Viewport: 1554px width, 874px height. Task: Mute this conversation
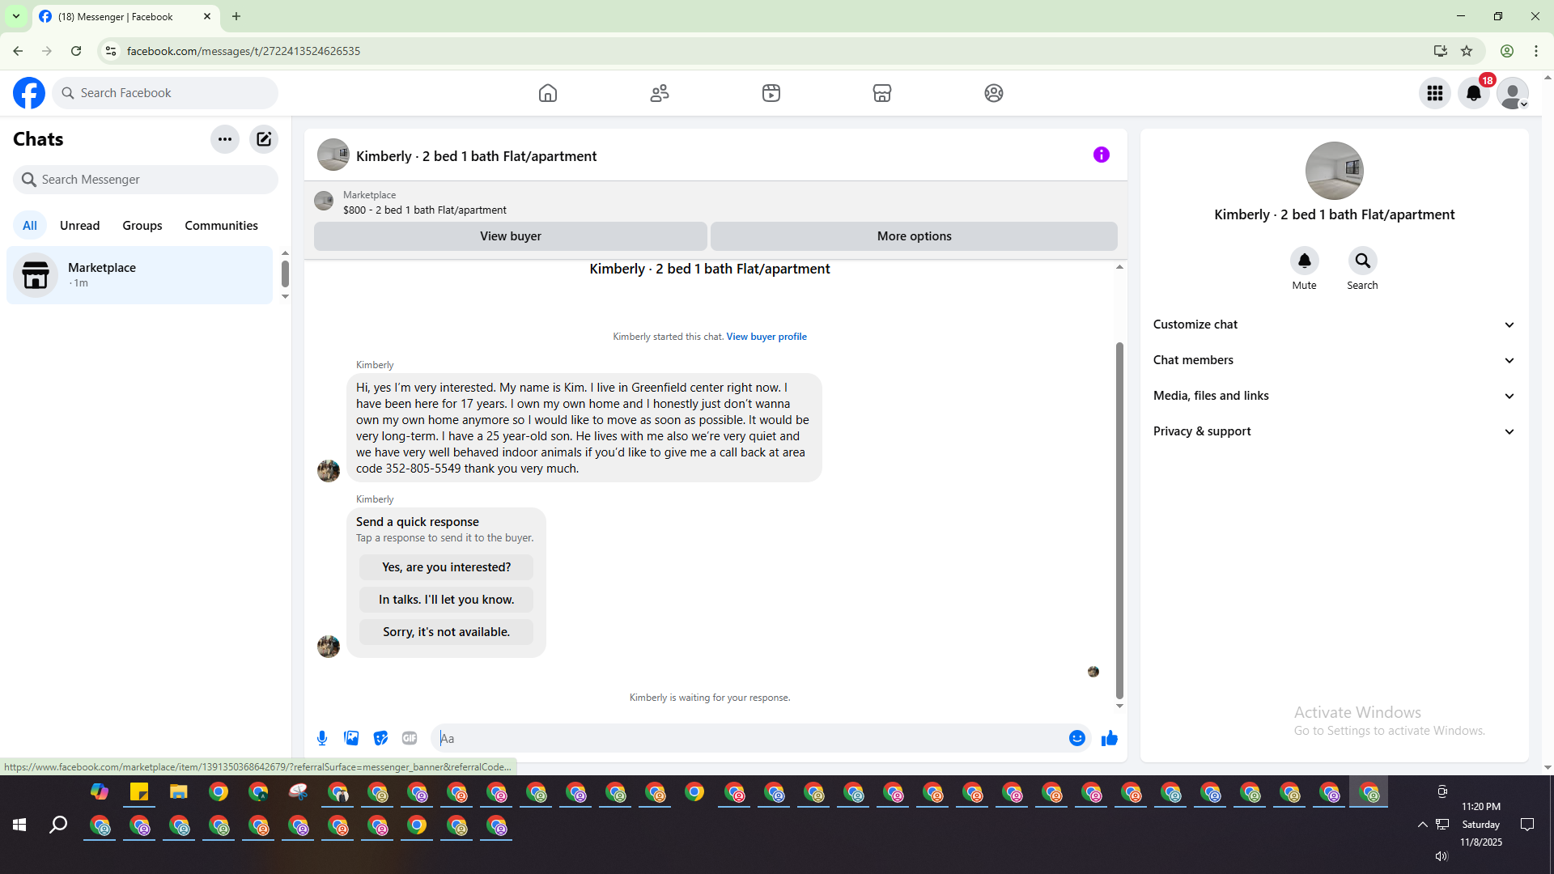click(1304, 261)
